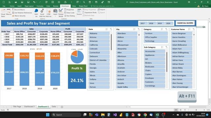
Task: Open COM Add-ins dialog
Action: (x=48, y=13)
